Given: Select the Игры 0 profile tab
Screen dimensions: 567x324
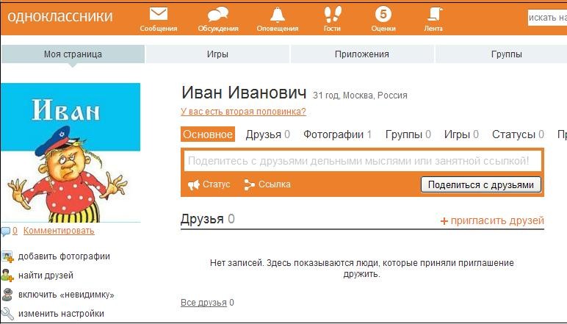Looking at the screenshot, I should click(x=461, y=134).
